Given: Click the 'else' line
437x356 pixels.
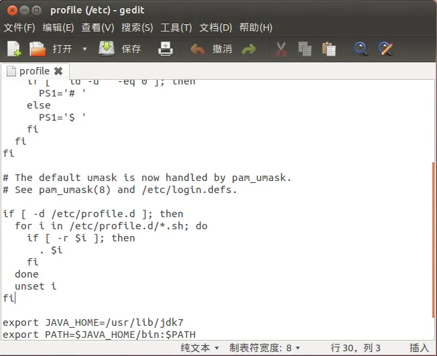Looking at the screenshot, I should 39,105.
